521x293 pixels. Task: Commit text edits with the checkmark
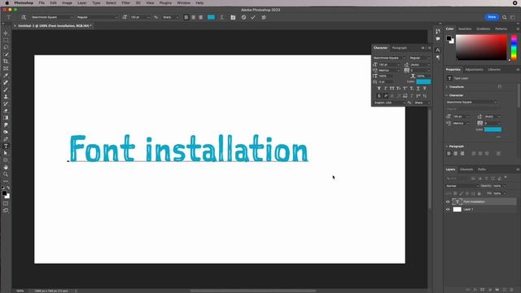point(253,17)
